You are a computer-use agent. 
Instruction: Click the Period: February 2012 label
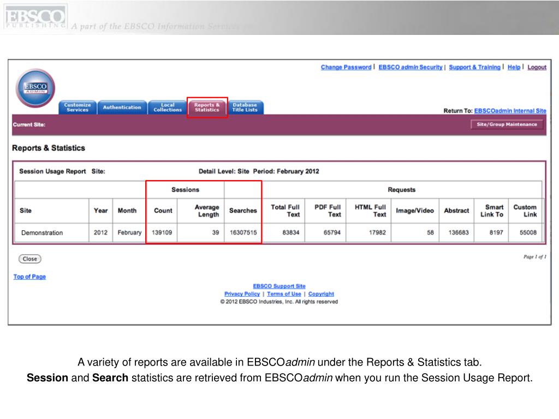(x=286, y=171)
